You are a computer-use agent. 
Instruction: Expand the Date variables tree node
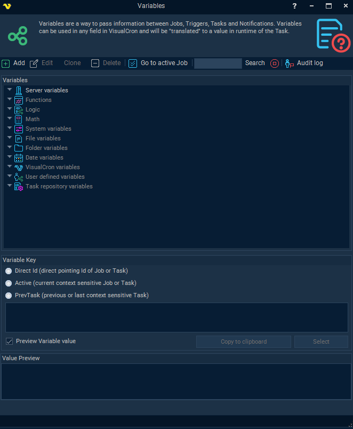(10, 156)
